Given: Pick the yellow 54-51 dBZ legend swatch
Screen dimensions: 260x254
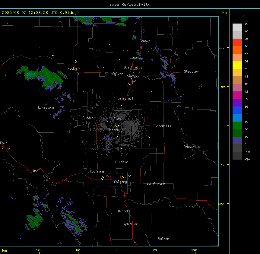Looking at the screenshot, I should [237, 65].
